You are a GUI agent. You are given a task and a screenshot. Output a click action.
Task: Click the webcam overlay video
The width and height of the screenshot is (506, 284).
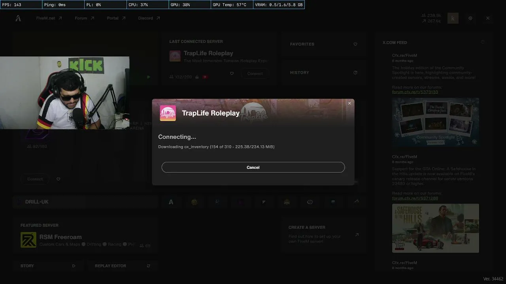[64, 93]
